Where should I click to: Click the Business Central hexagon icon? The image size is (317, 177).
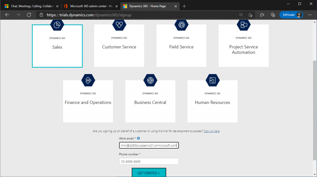coord(150,80)
